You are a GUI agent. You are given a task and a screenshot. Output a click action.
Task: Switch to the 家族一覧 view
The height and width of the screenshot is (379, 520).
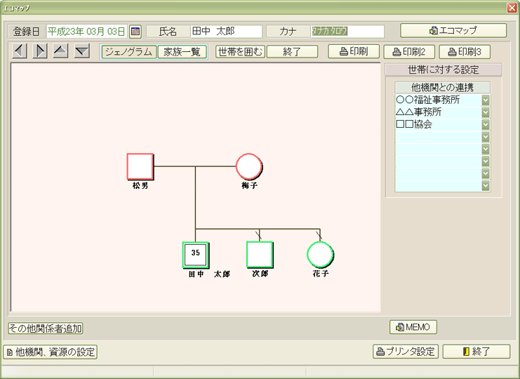point(182,52)
